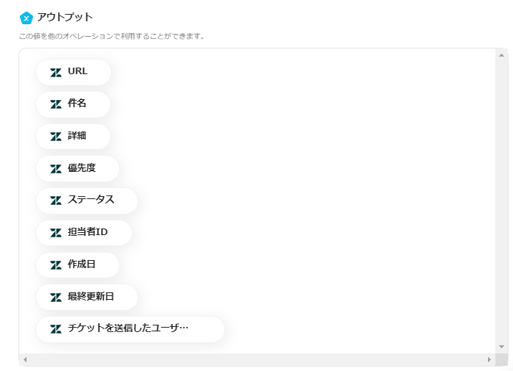The width and height of the screenshot is (513, 371).
Task: Click the Zendesk icon beside ステータス
Action: 56,201
